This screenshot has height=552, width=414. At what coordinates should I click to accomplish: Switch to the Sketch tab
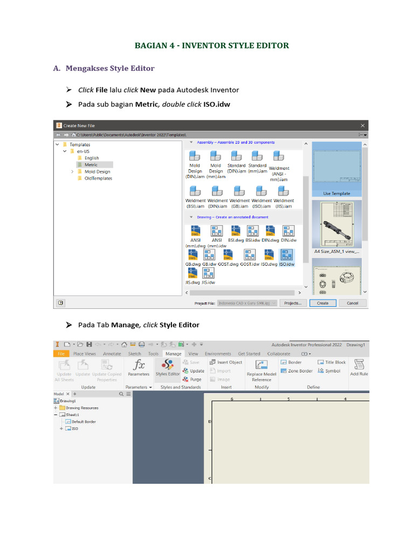(134, 354)
